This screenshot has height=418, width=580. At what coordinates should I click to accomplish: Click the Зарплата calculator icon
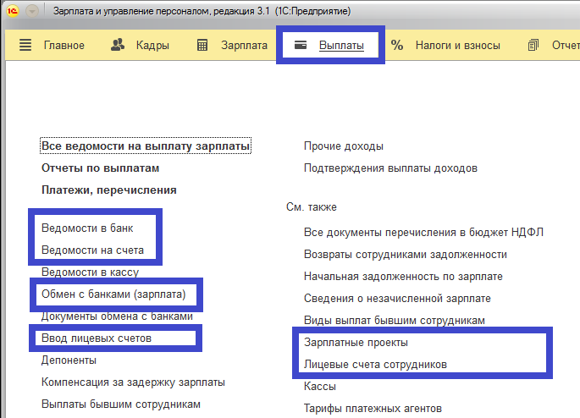pyautogui.click(x=202, y=45)
